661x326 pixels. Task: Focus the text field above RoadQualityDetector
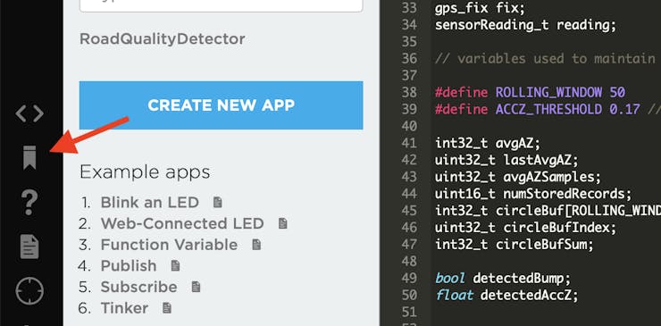click(221, 5)
